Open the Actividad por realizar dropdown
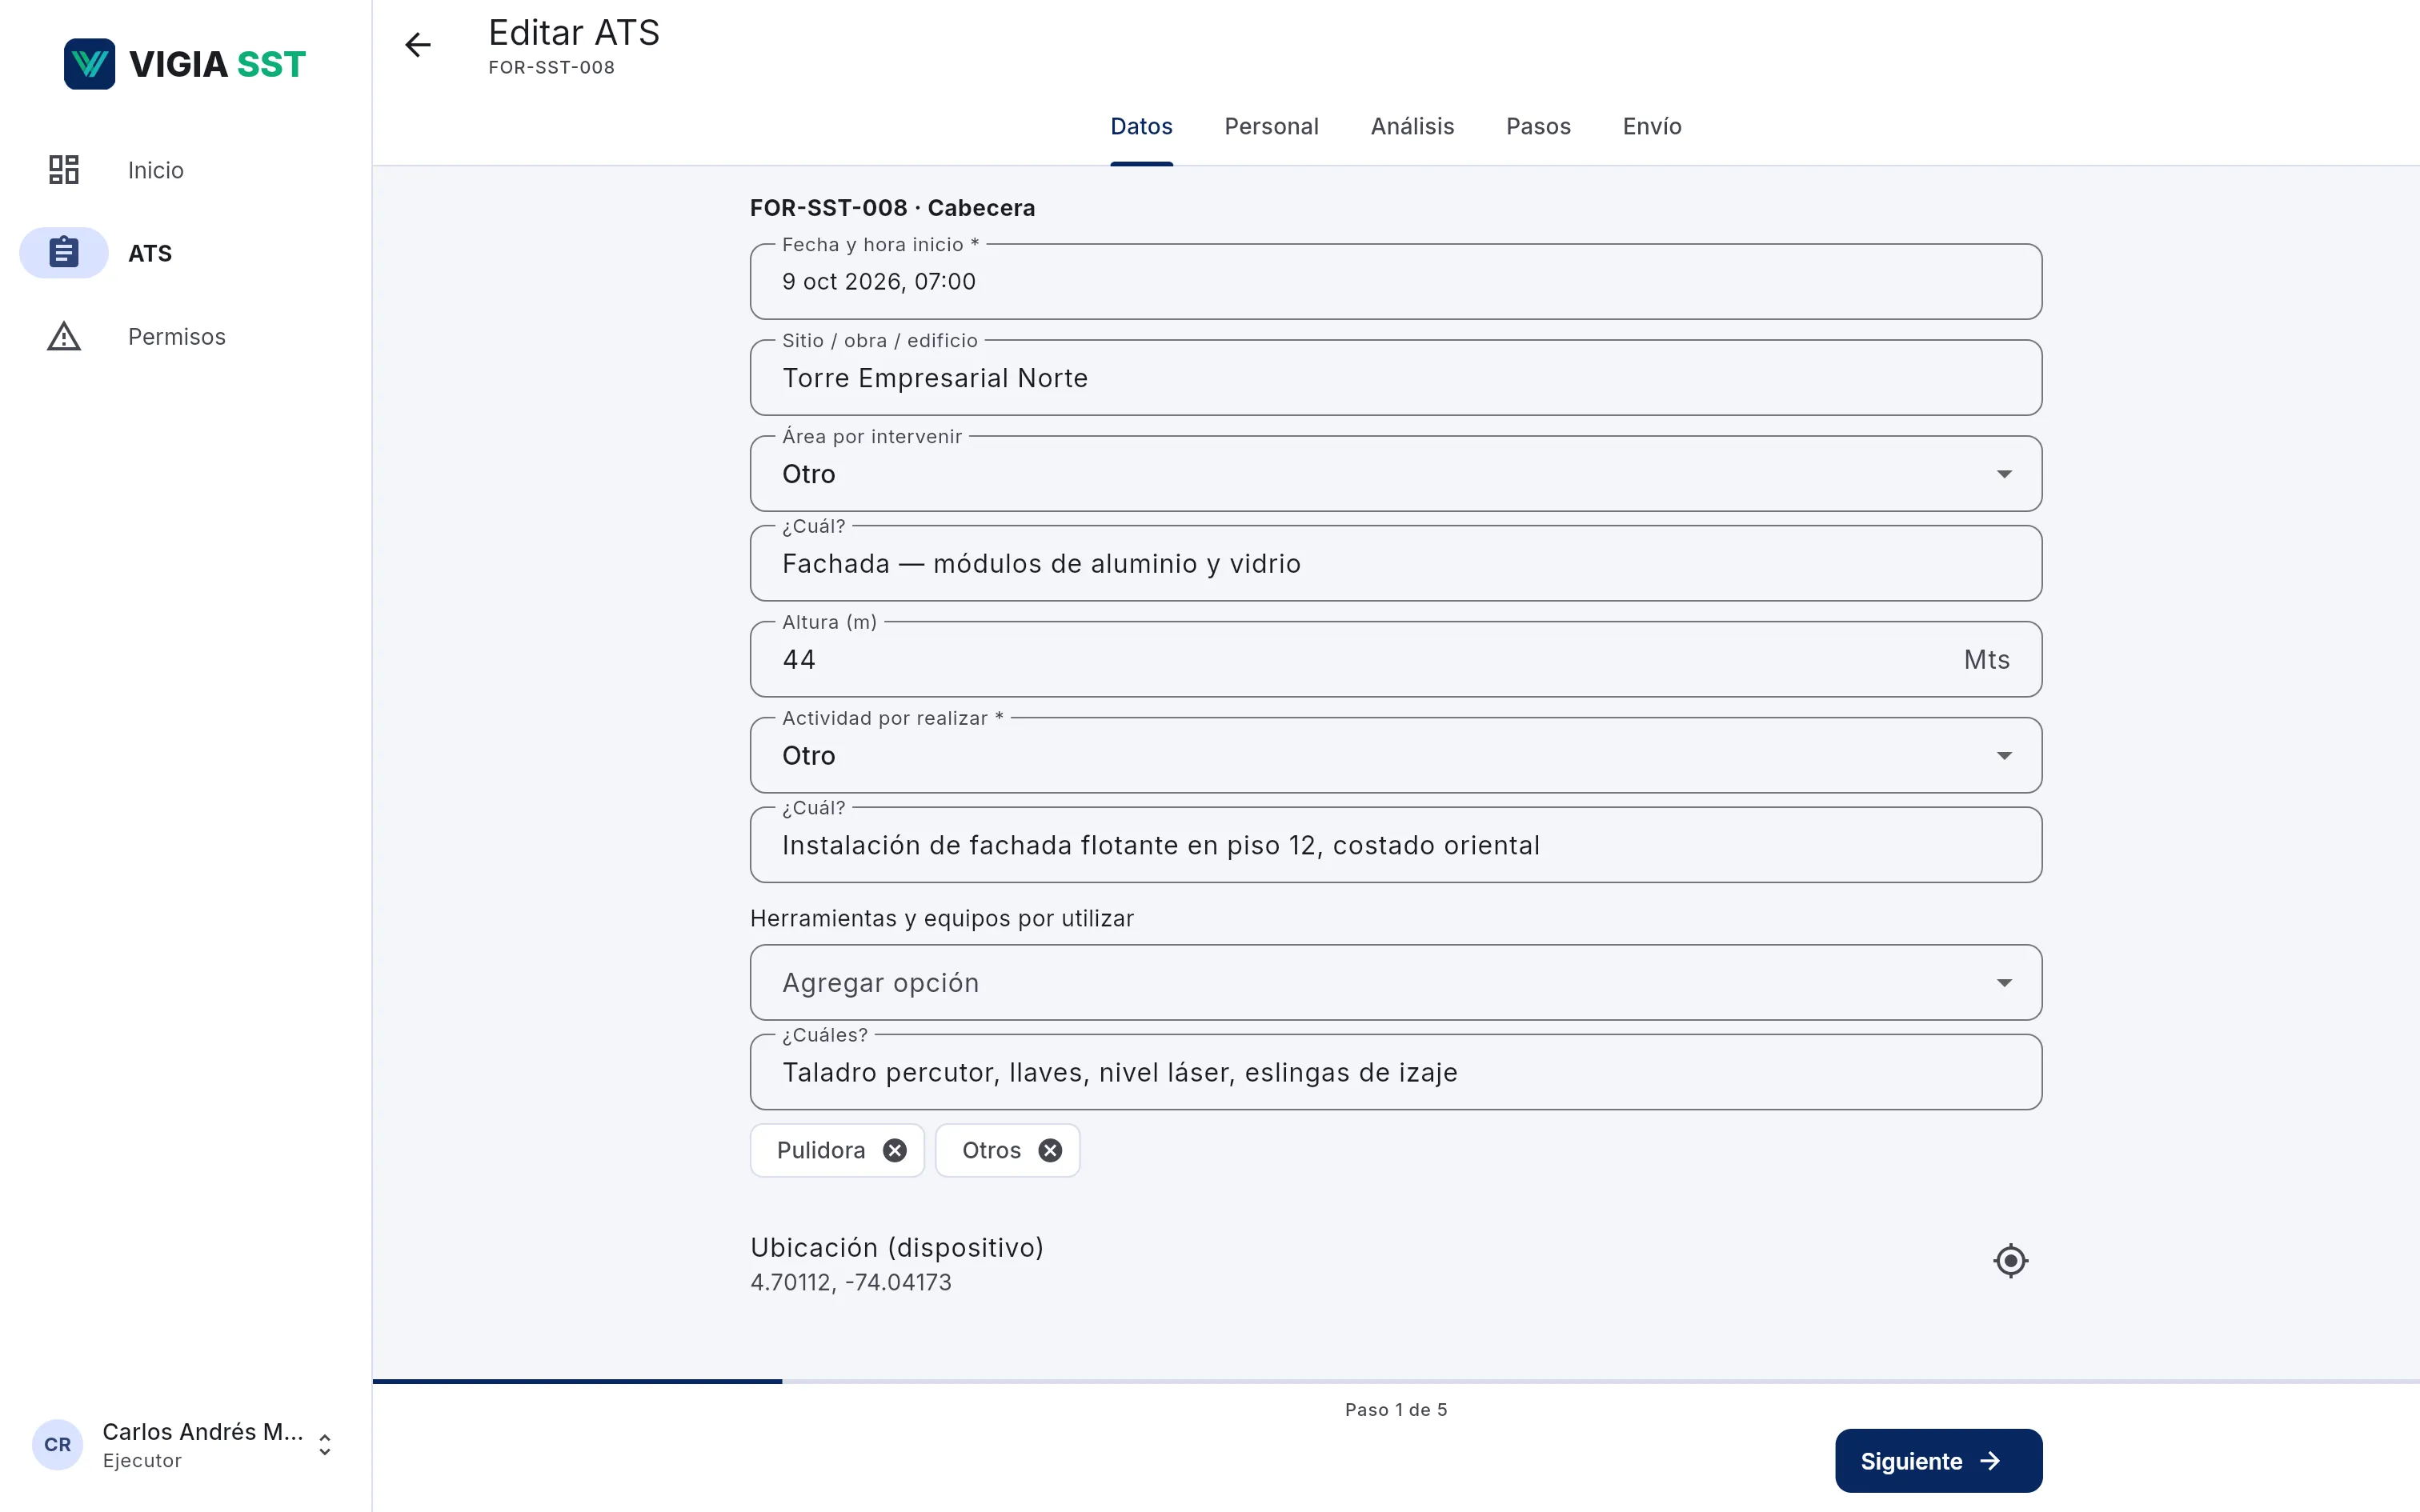 [x=1395, y=755]
